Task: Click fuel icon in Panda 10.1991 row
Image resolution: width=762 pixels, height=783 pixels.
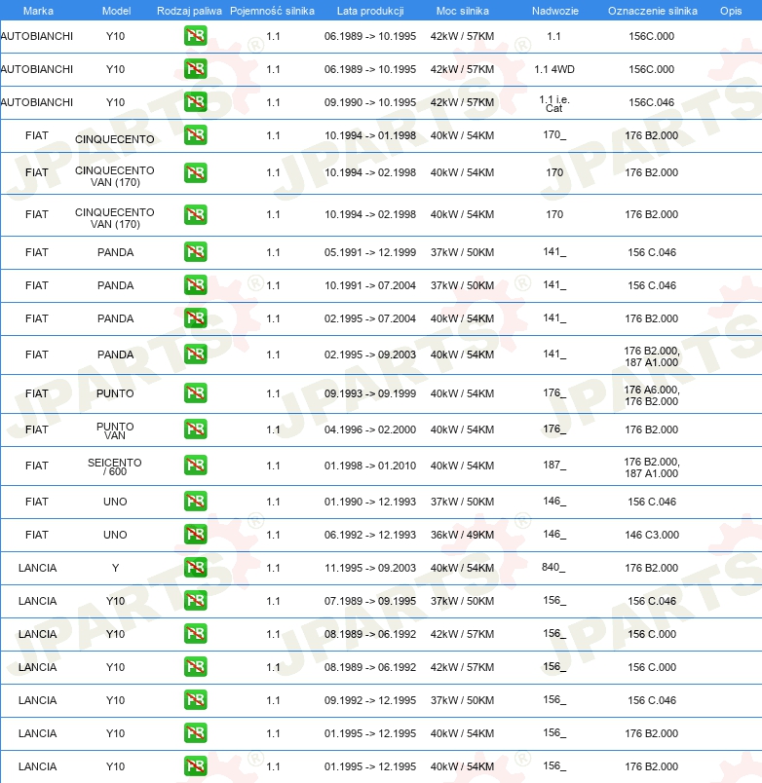Action: (x=195, y=284)
